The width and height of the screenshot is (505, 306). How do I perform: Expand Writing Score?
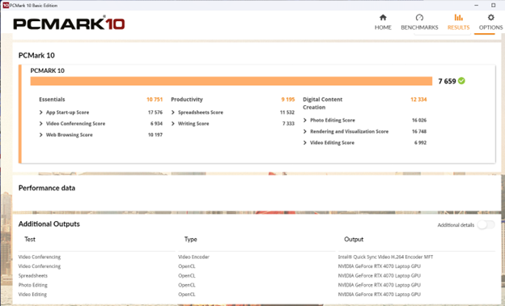[173, 124]
